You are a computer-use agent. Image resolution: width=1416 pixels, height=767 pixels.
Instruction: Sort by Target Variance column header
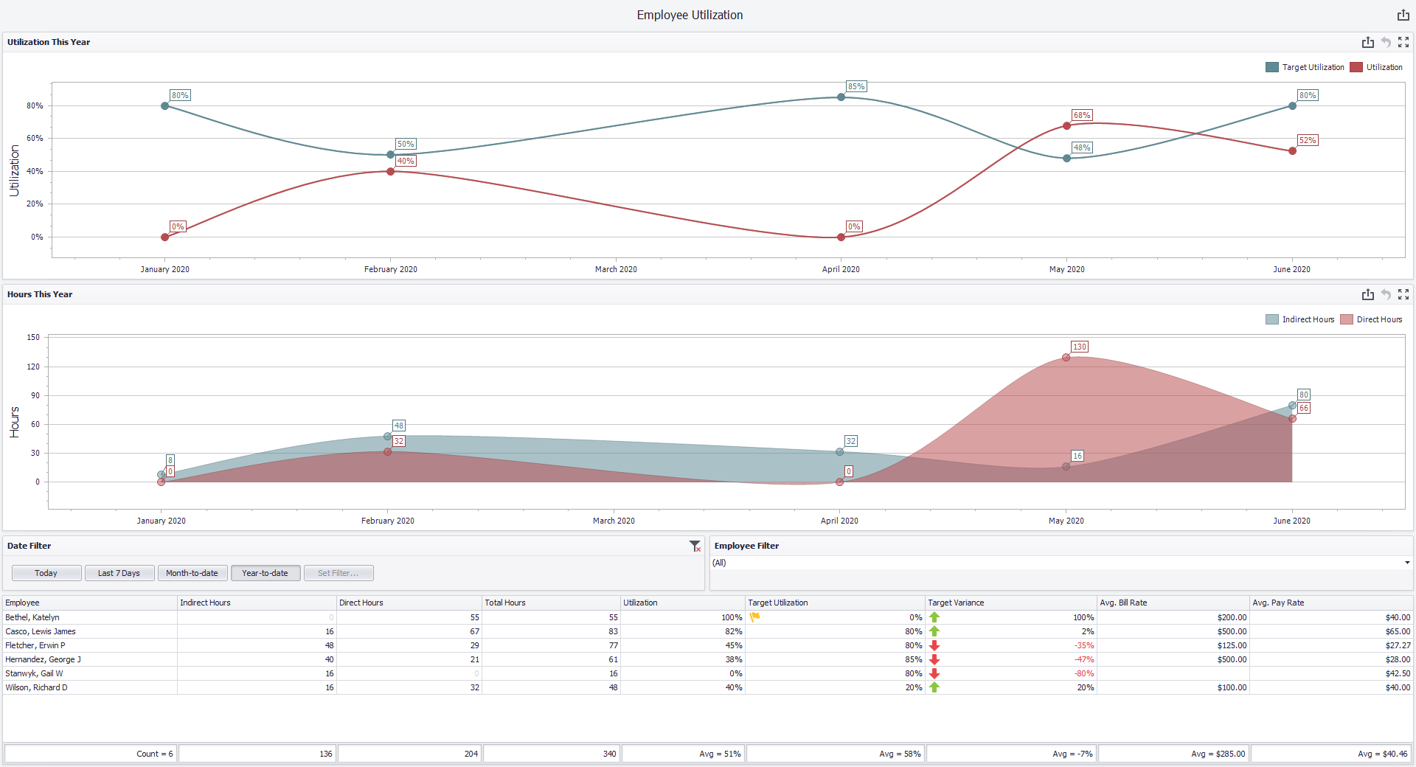[x=1011, y=603]
